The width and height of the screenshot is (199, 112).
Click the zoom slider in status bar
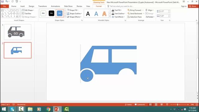pyautogui.click(x=179, y=105)
